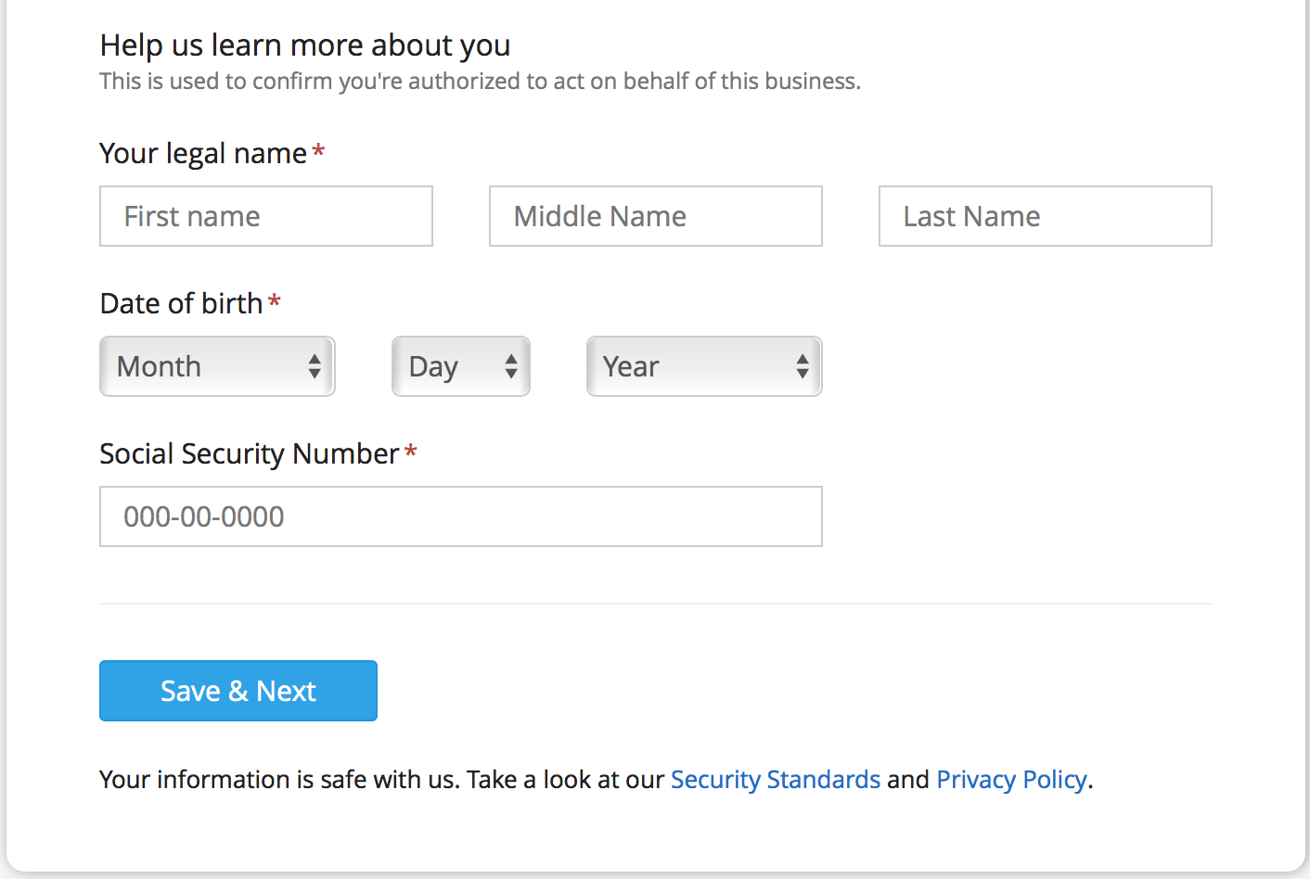
Task: Click the 'Help us learn more about you' heading
Action: pyautogui.click(x=305, y=45)
